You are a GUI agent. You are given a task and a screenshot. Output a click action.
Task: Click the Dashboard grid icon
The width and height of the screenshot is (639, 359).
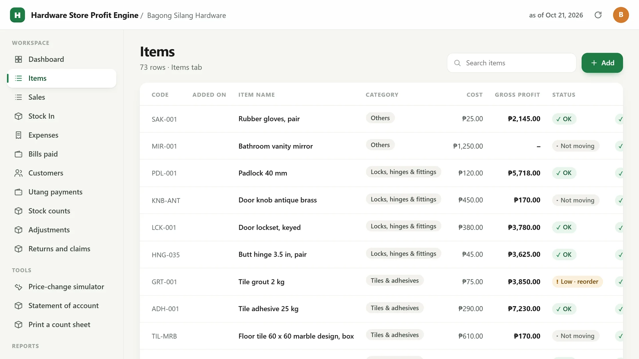[19, 59]
